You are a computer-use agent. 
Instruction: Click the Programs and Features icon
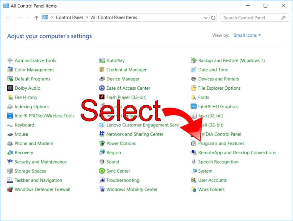tap(193, 144)
